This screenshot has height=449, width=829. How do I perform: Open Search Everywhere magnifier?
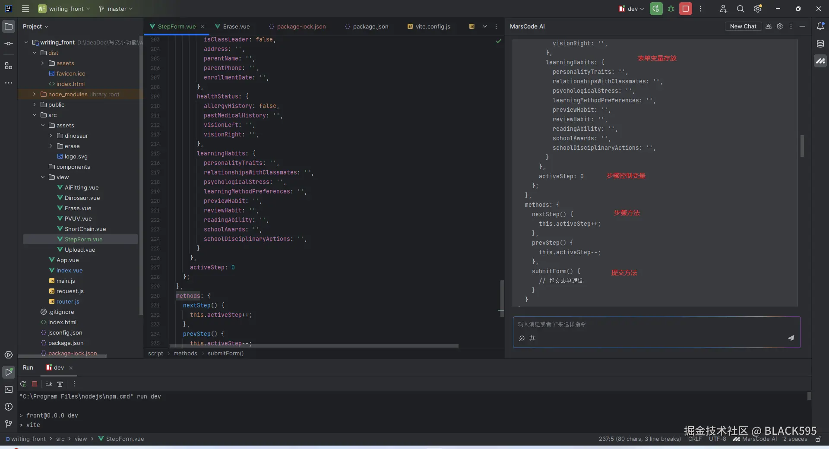740,9
